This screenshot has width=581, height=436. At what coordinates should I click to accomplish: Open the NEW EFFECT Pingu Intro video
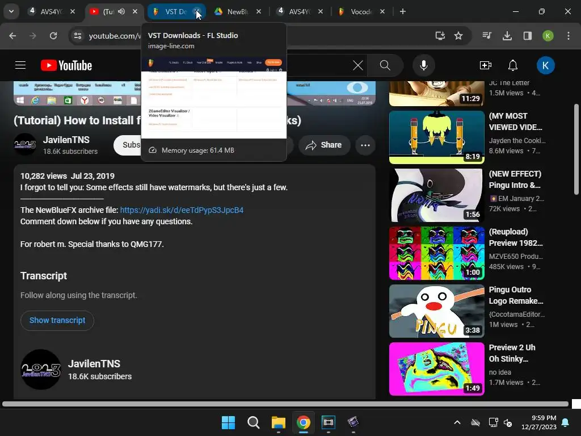(x=436, y=195)
